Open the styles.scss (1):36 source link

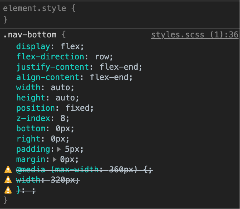(194, 35)
